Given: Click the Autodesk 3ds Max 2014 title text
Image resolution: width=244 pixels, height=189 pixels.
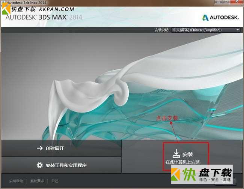Looking at the screenshot, I should coord(27,3).
